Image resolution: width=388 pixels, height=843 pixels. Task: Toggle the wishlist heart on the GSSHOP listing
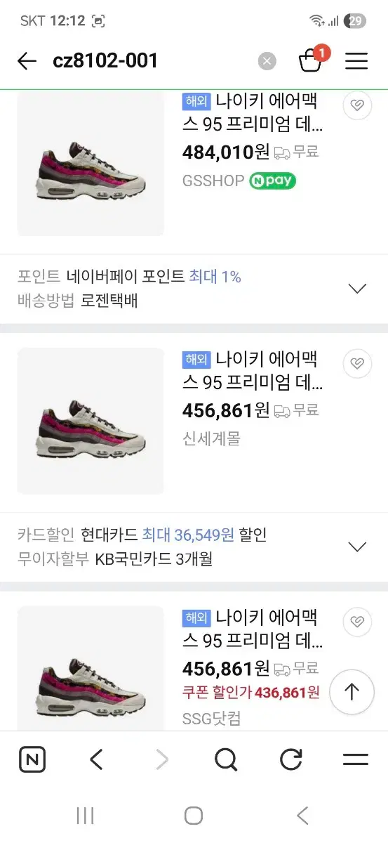point(357,105)
